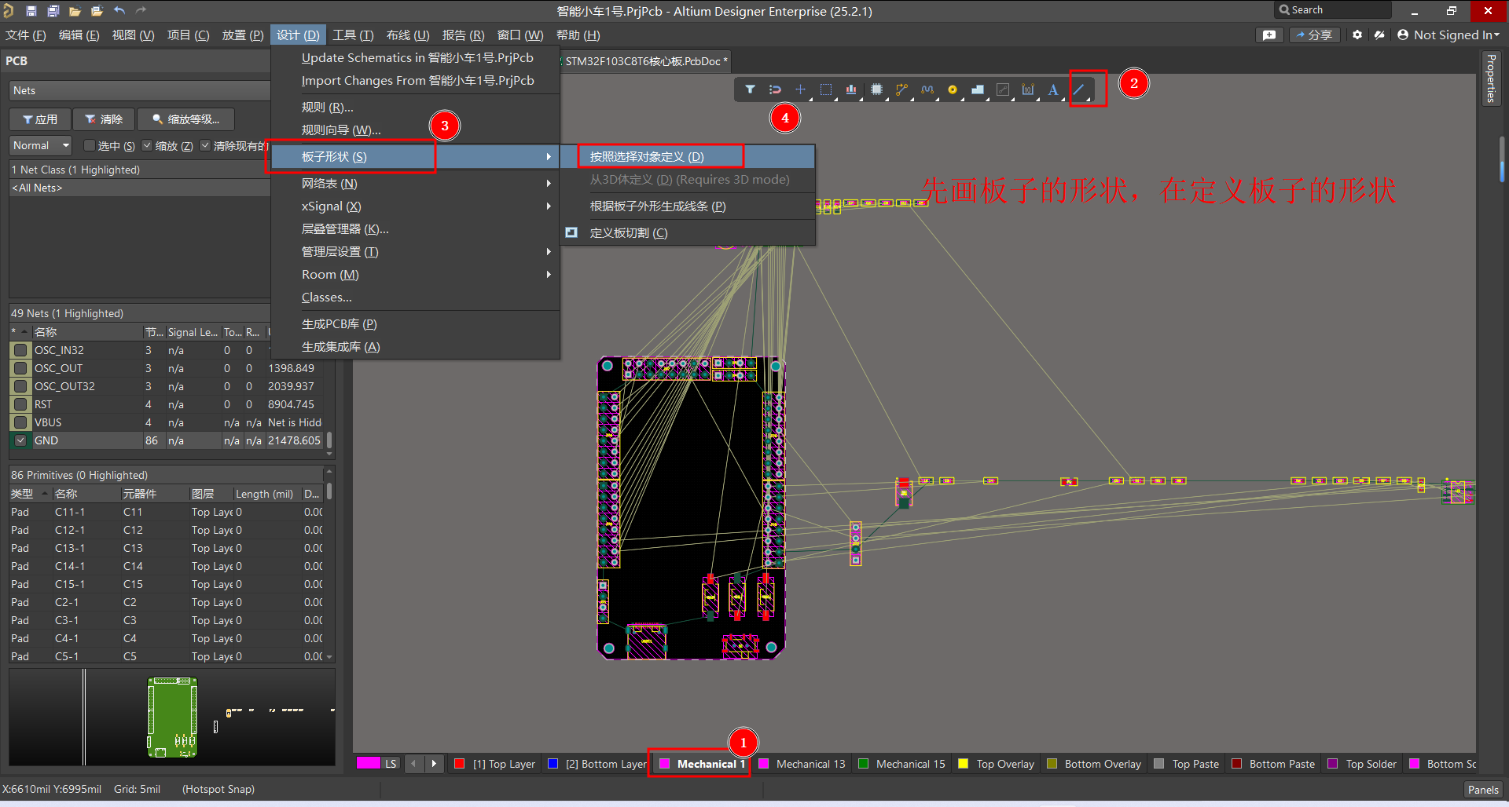The height and width of the screenshot is (807, 1509).
Task: Check the OSC_OUT32 net checkbox
Action: coord(21,386)
